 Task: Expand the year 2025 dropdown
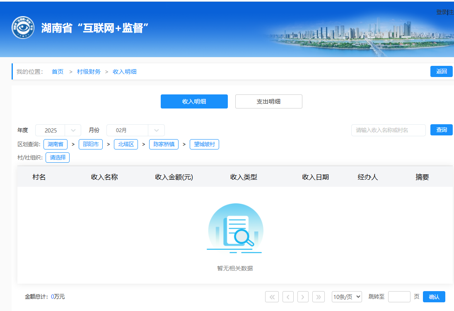[x=58, y=130]
